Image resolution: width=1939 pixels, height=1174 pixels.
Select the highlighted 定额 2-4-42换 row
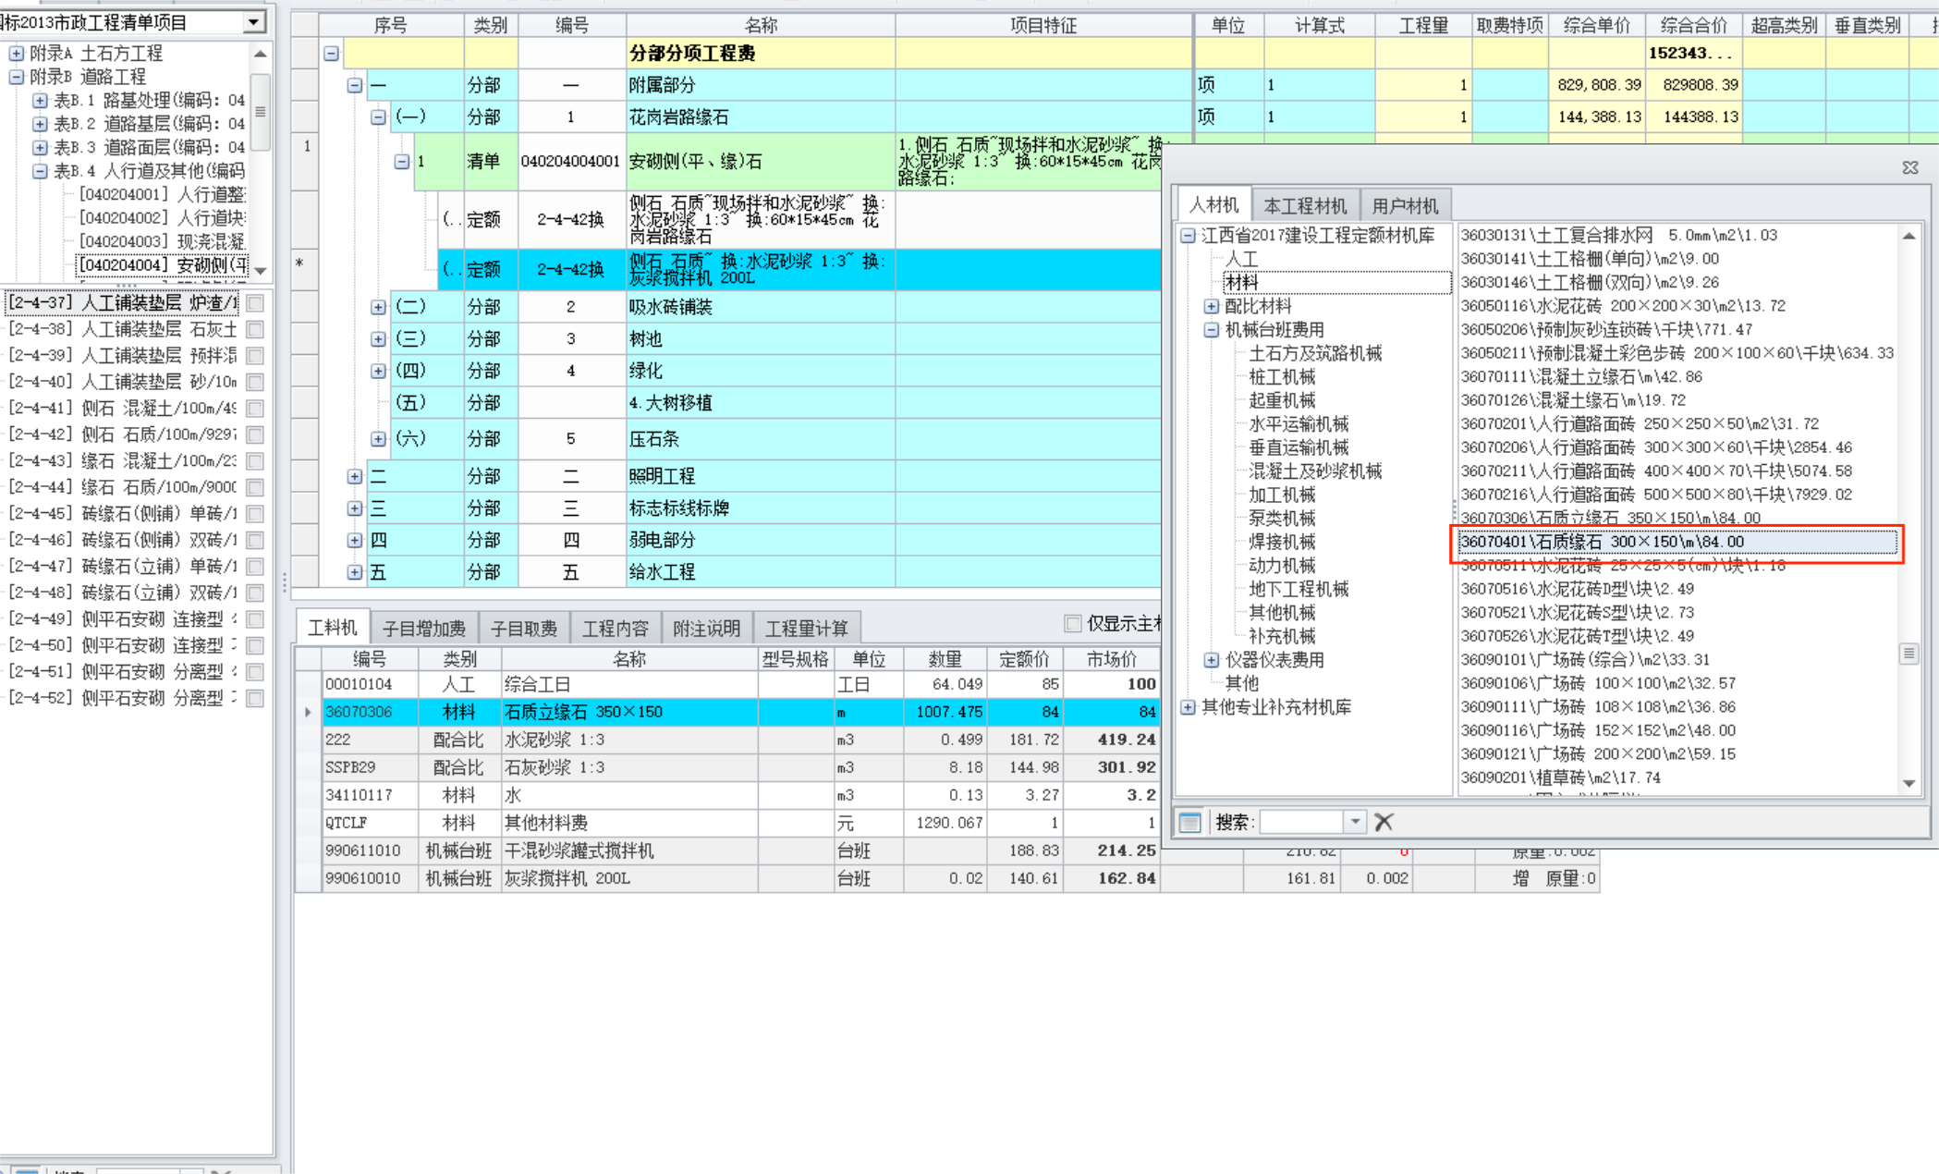(x=799, y=269)
